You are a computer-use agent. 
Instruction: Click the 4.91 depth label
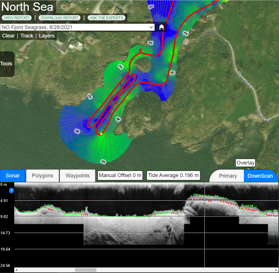(4, 201)
